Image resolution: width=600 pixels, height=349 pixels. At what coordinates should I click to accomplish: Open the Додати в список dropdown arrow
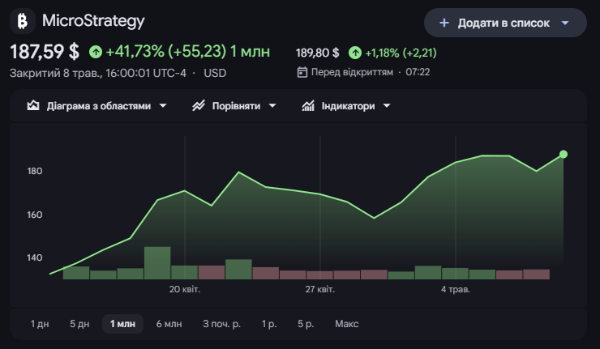pyautogui.click(x=565, y=23)
